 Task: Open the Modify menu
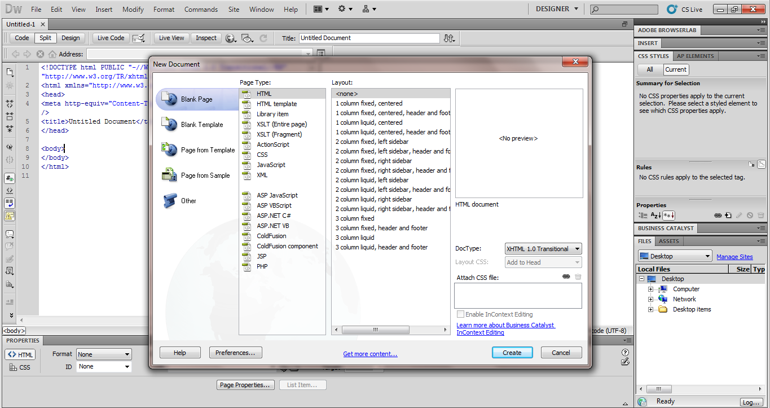[x=133, y=10]
